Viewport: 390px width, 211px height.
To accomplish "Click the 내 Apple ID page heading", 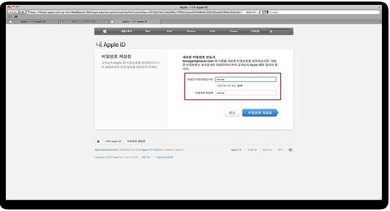I will [110, 45].
